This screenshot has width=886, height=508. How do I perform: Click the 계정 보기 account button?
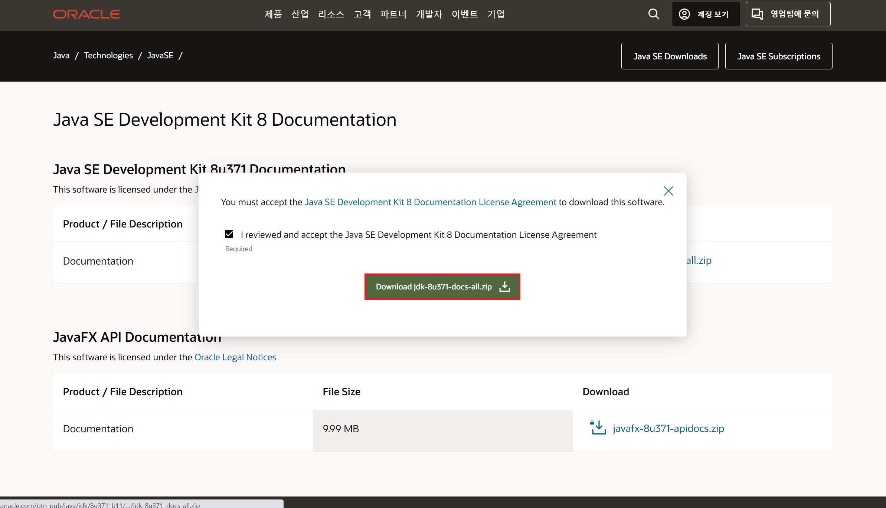pos(706,14)
